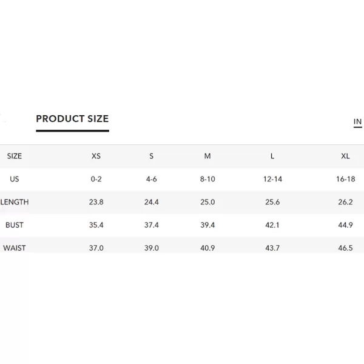The height and width of the screenshot is (364, 364).
Task: Click the 42.1 bust value for L
Action: pos(272,225)
